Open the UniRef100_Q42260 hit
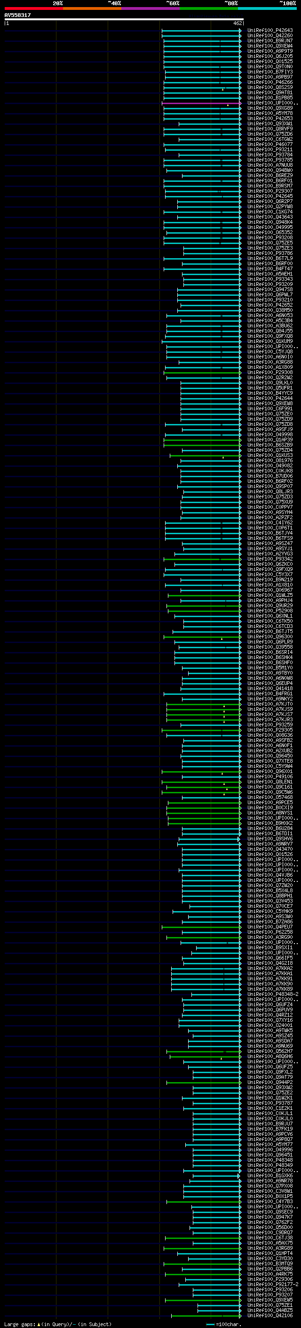Viewport: 301px width, 1328px height. click(269, 36)
